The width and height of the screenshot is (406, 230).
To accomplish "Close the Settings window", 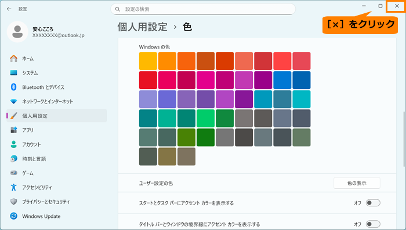I will coord(397,6).
